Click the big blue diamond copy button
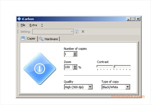151x105 pixels. tap(40, 69)
